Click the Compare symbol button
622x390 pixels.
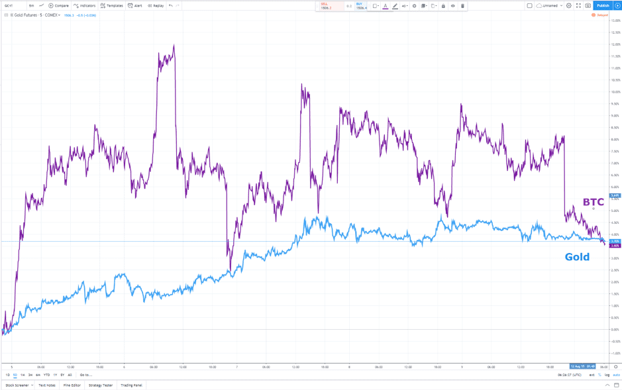click(x=58, y=5)
